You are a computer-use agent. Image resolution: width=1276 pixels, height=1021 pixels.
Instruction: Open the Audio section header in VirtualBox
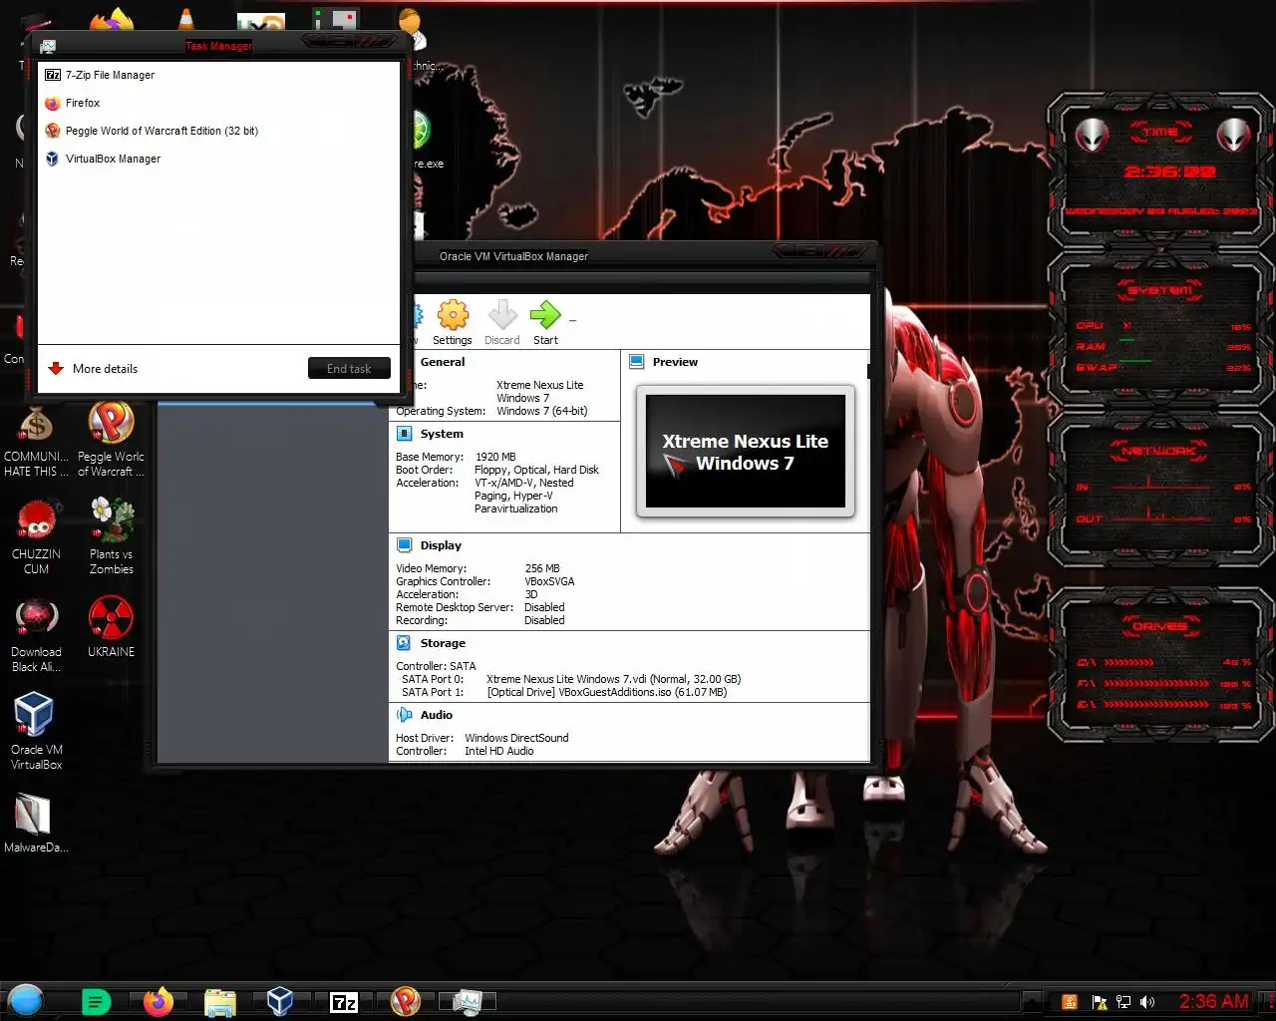437,715
